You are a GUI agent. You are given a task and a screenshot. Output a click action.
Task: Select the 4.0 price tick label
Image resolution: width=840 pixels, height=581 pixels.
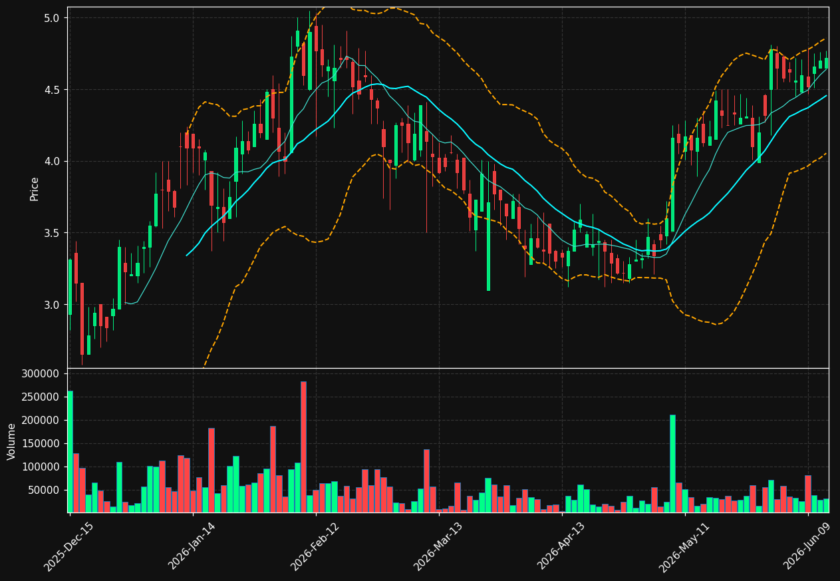(52, 162)
